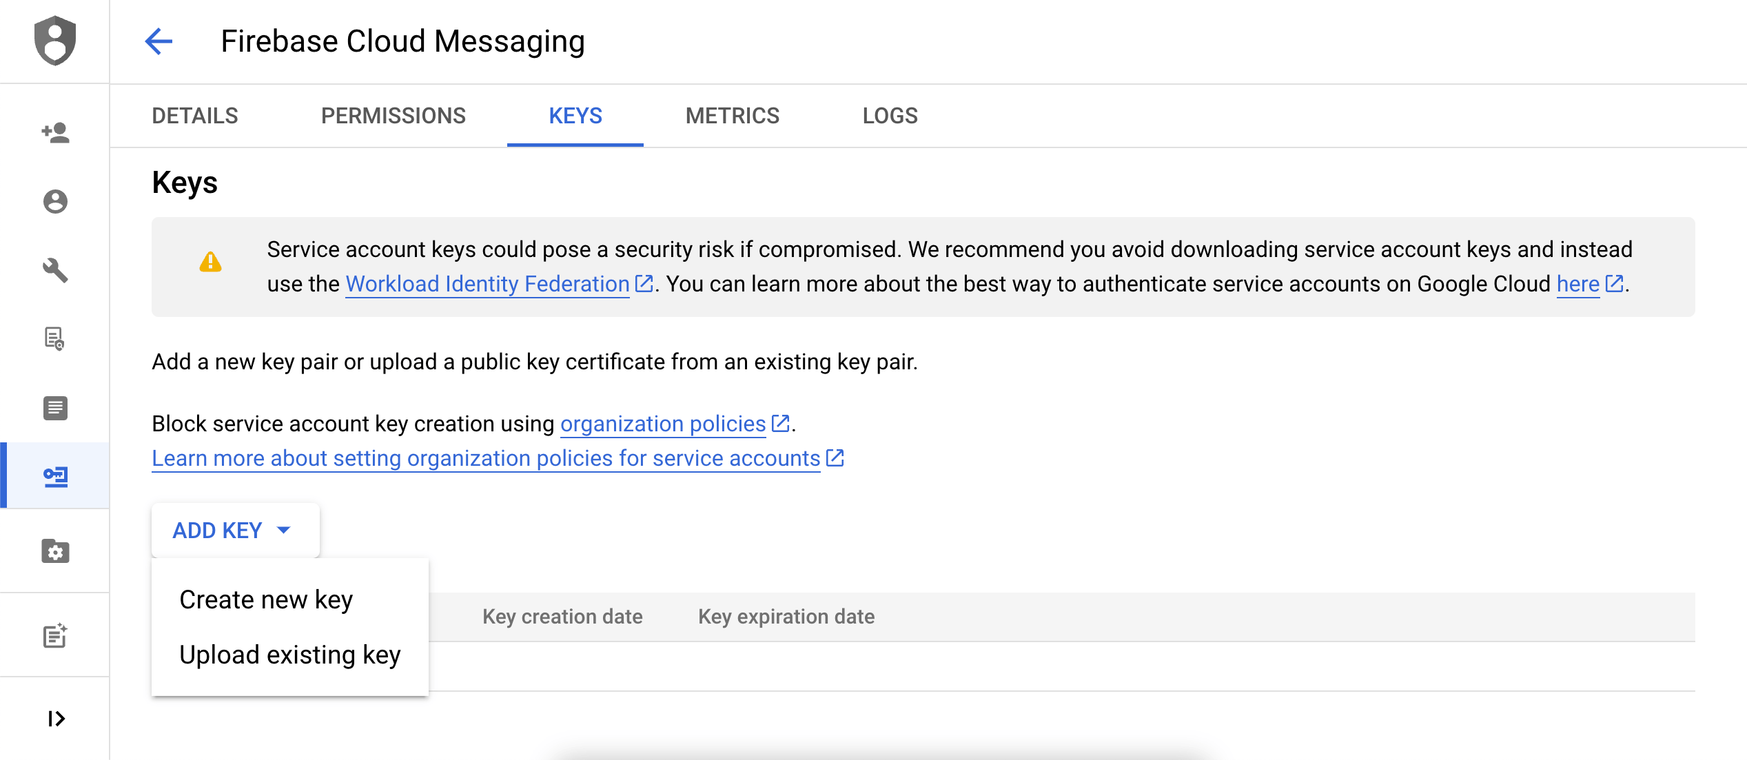Expand the ADD KEY dropdown

[x=234, y=530]
